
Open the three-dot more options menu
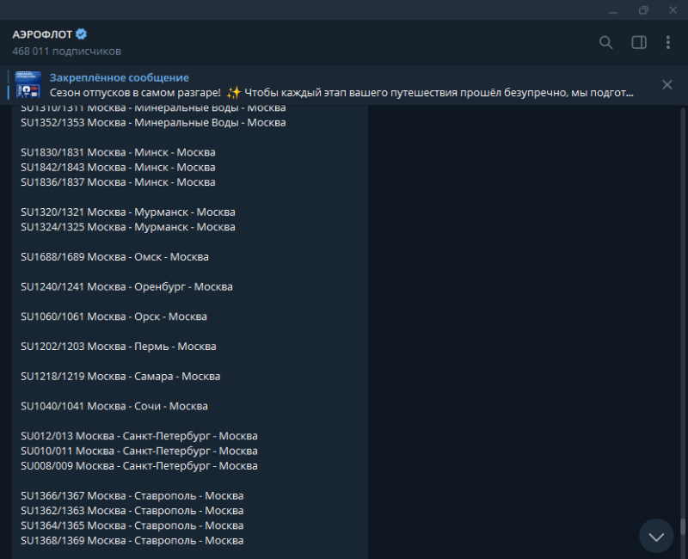[x=668, y=42]
